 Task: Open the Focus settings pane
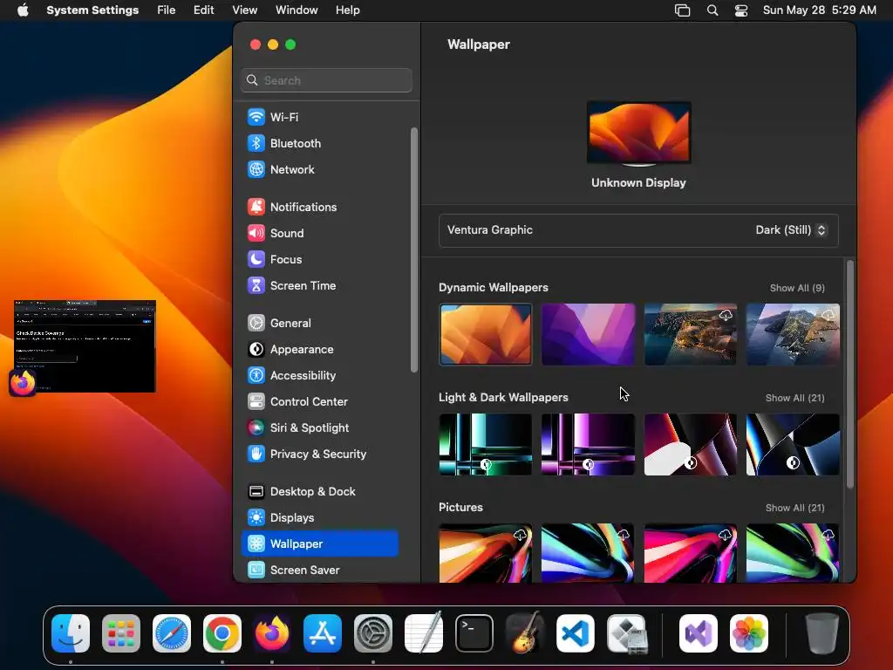click(x=319, y=259)
